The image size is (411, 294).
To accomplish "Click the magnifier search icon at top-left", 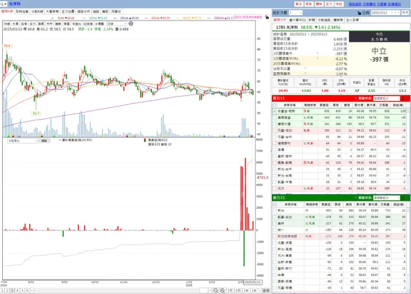I will click(x=2, y=4).
